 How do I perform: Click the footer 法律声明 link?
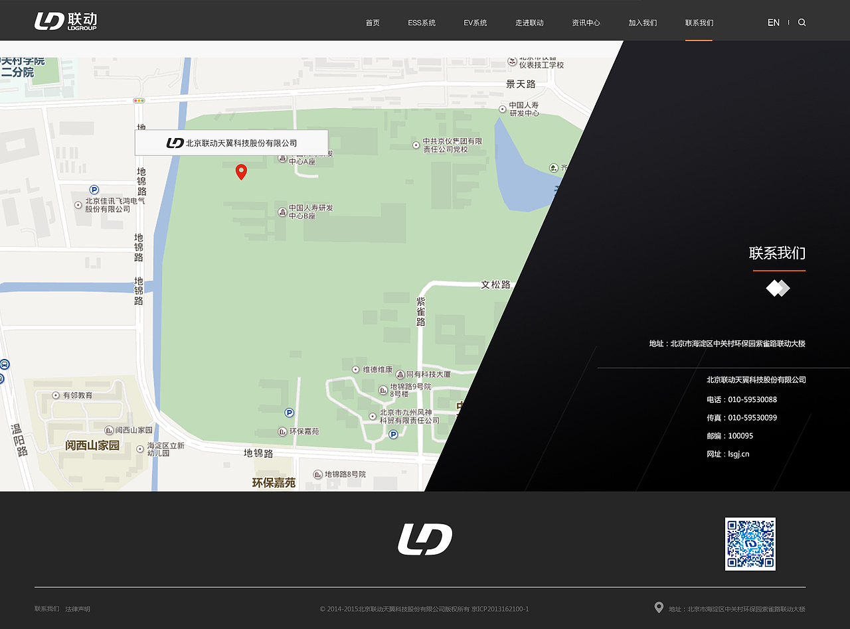(x=78, y=609)
